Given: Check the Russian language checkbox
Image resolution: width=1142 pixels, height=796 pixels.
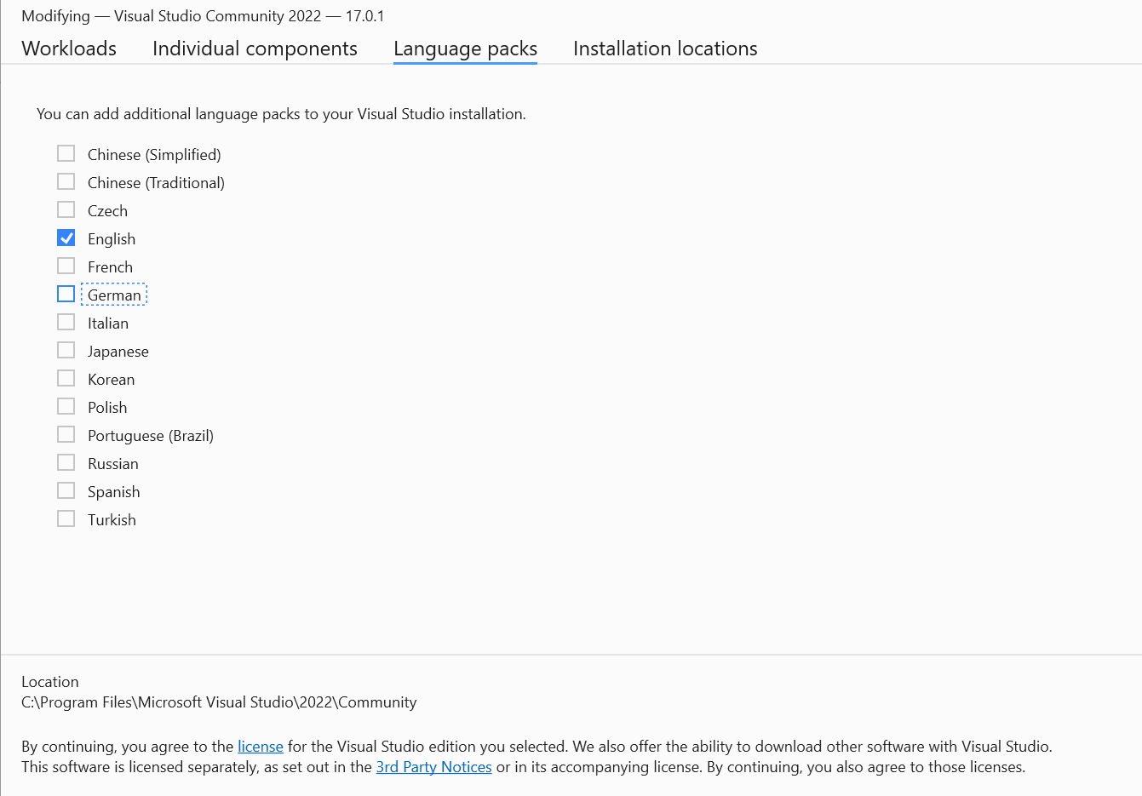Looking at the screenshot, I should pyautogui.click(x=66, y=462).
